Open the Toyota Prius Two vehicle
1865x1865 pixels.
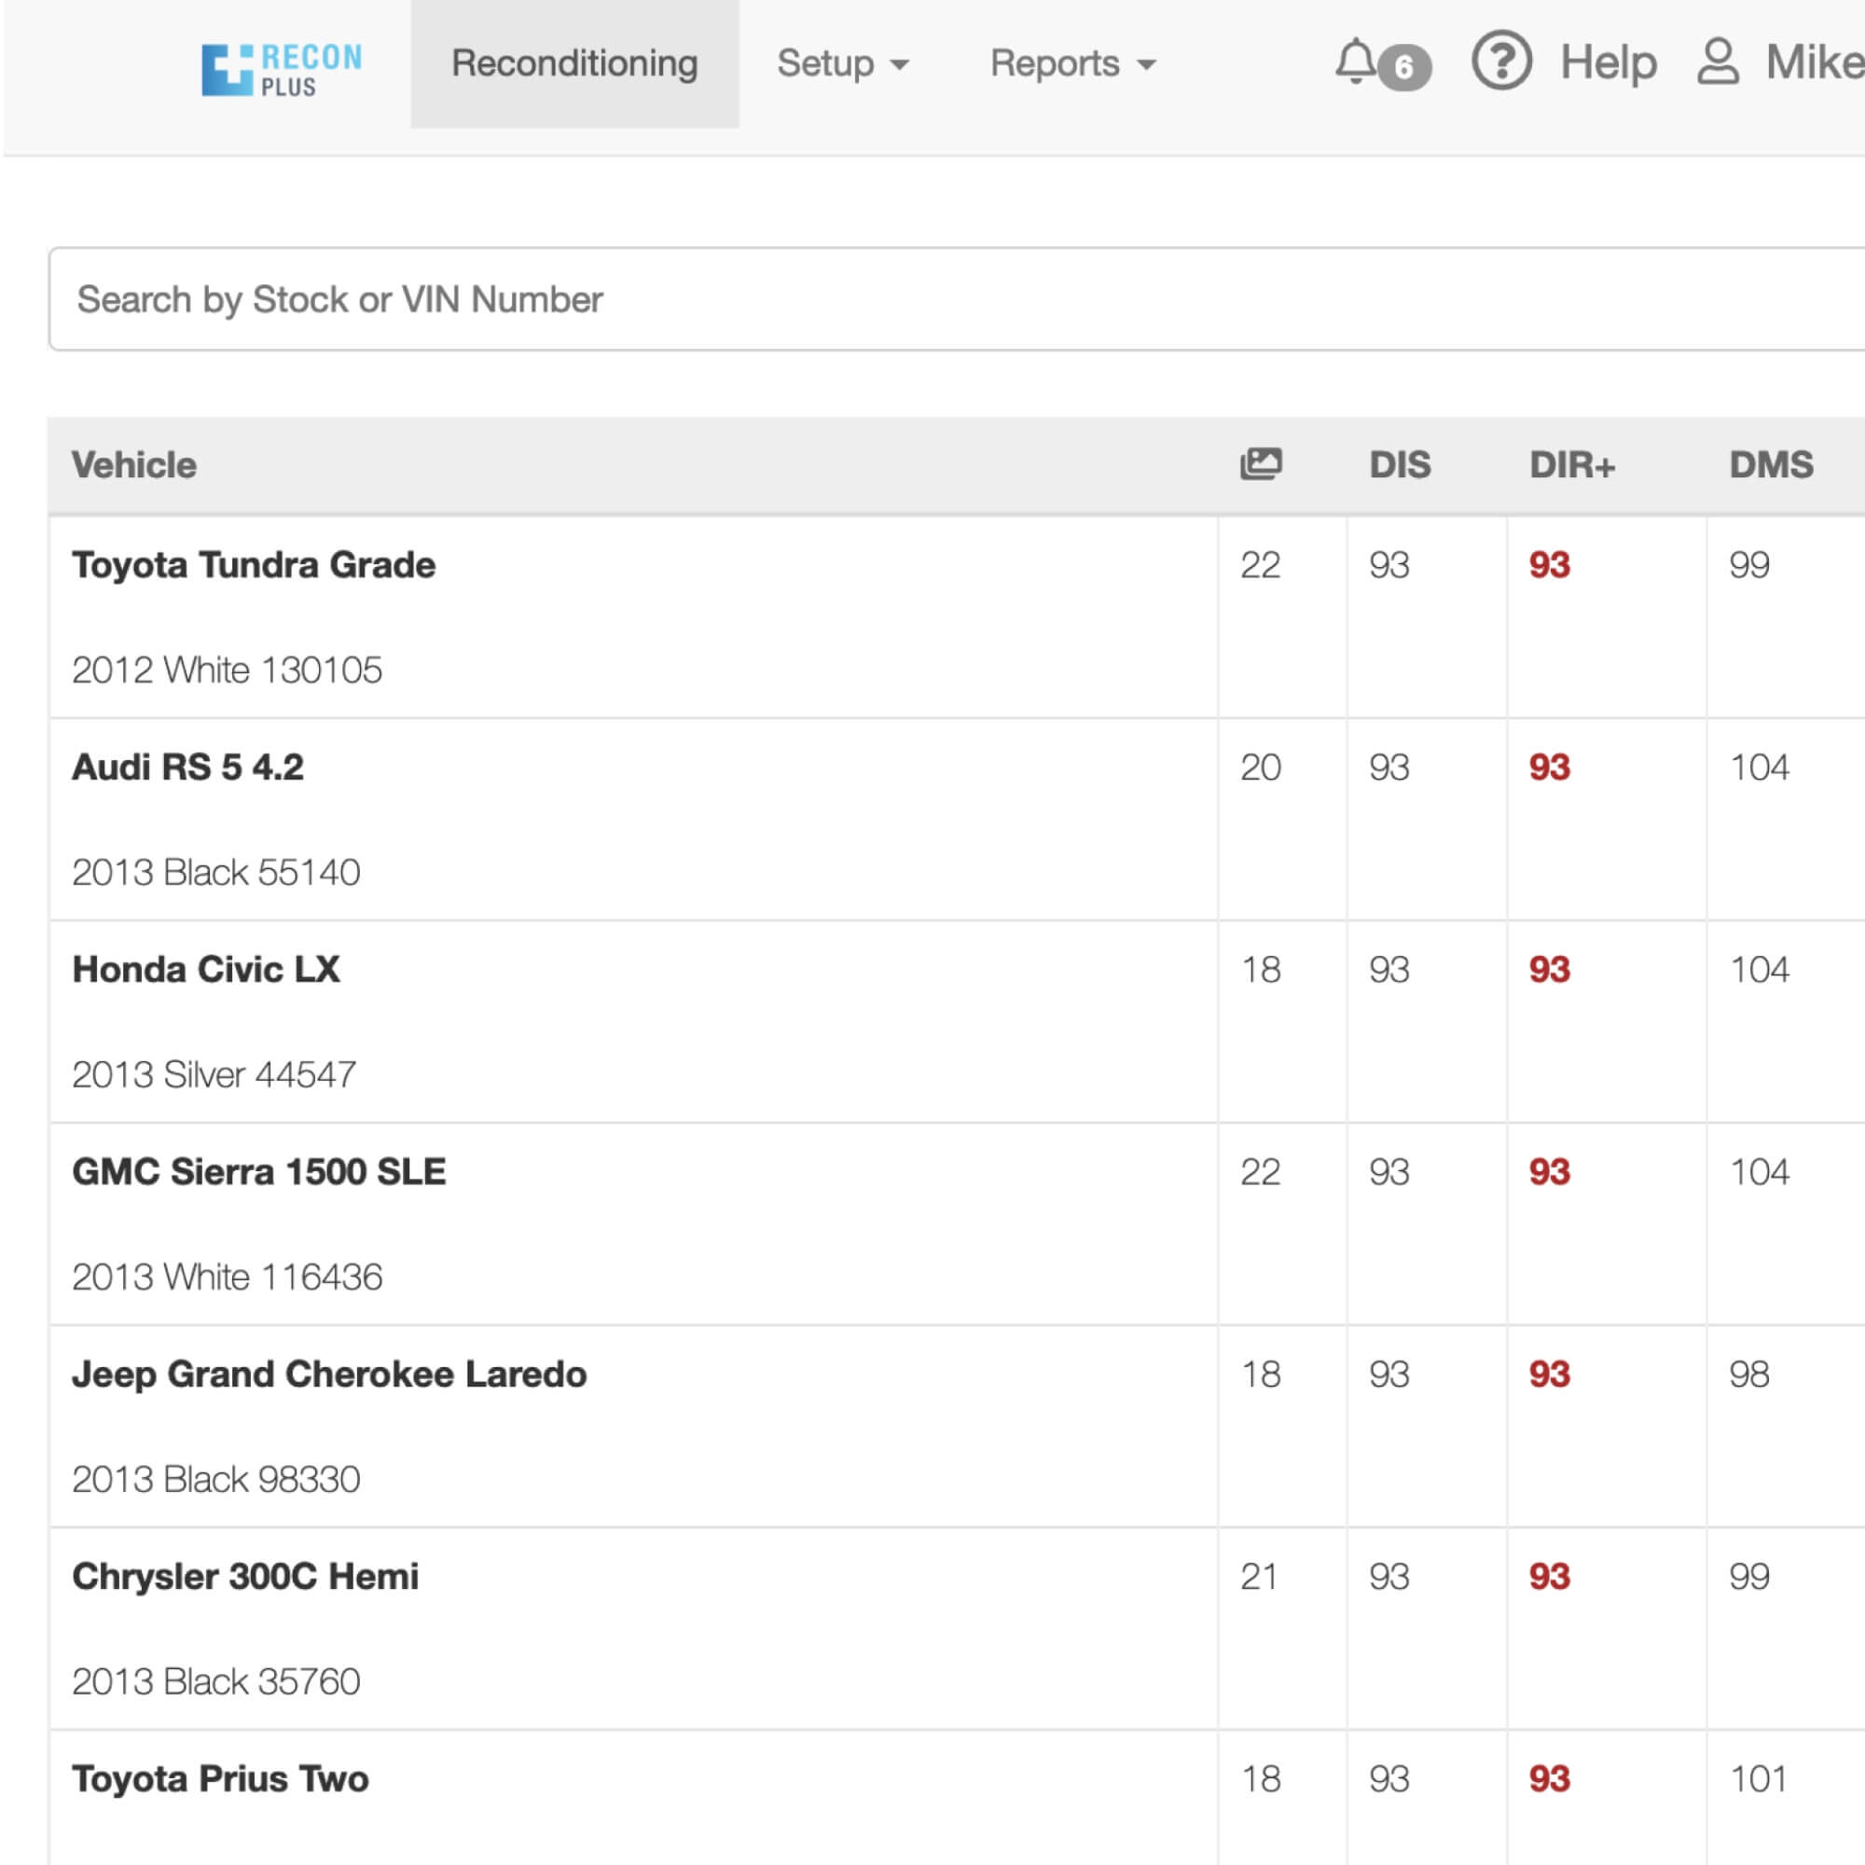[x=220, y=1779]
